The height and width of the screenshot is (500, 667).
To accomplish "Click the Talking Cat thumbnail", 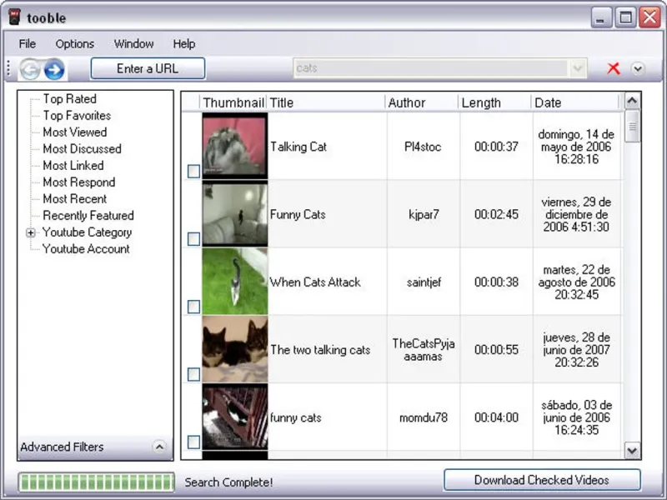I will (235, 146).
